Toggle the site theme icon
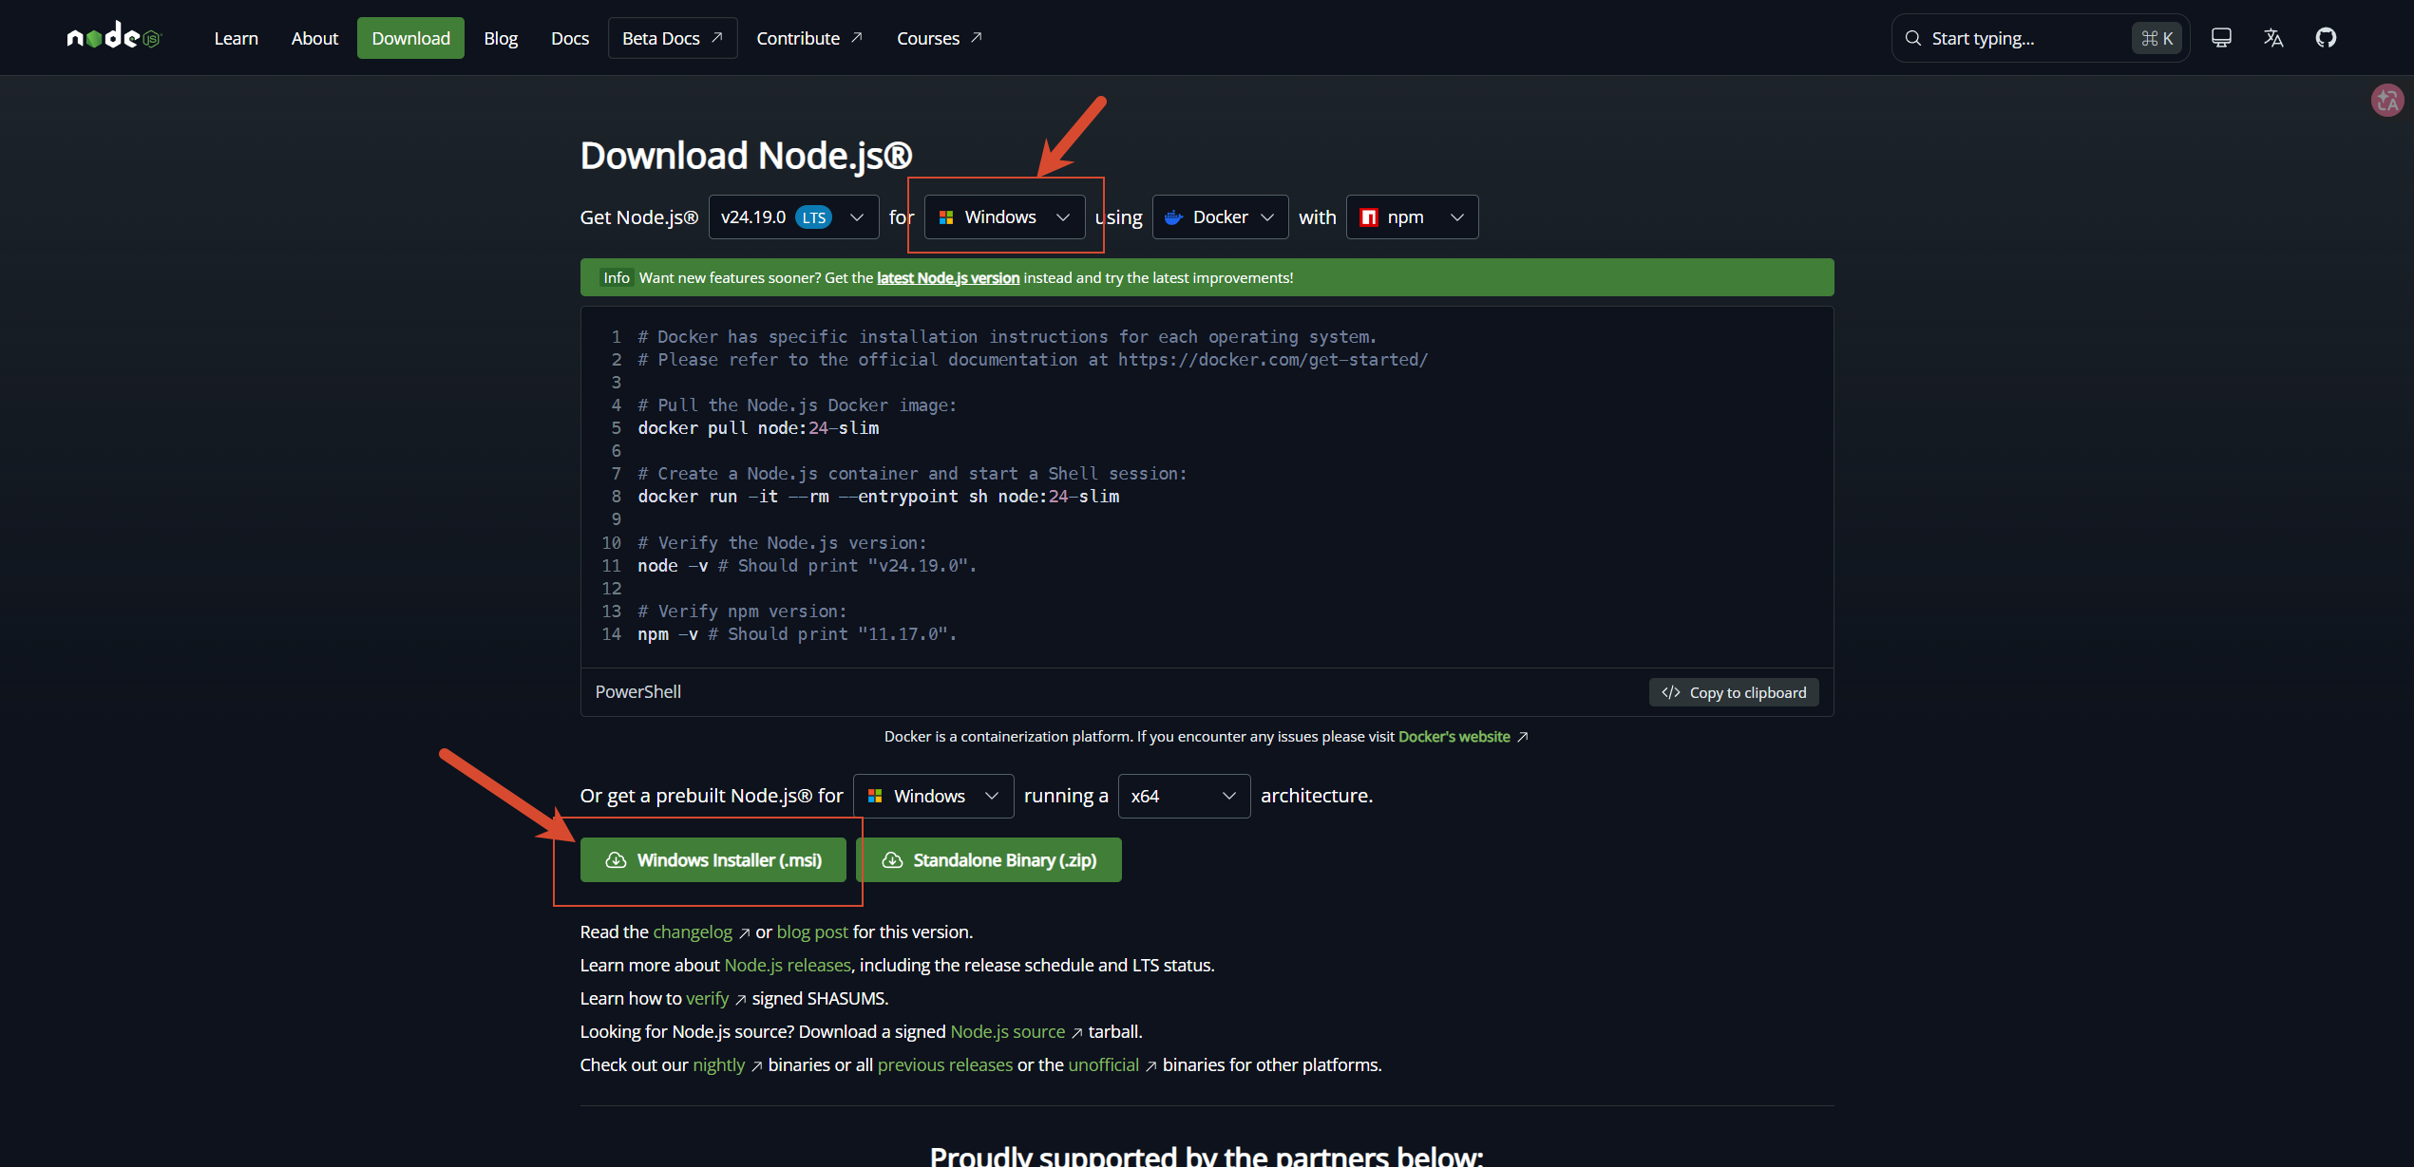Screen dimensions: 2414x1167 [x=2221, y=38]
